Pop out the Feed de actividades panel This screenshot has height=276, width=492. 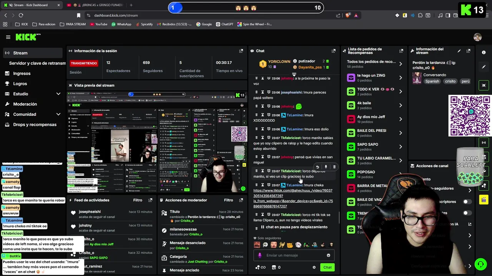click(150, 200)
